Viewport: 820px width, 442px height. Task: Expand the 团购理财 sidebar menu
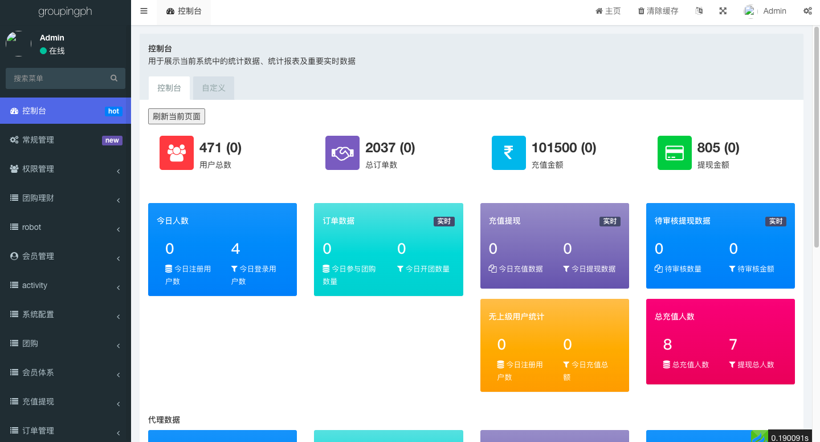(x=66, y=198)
